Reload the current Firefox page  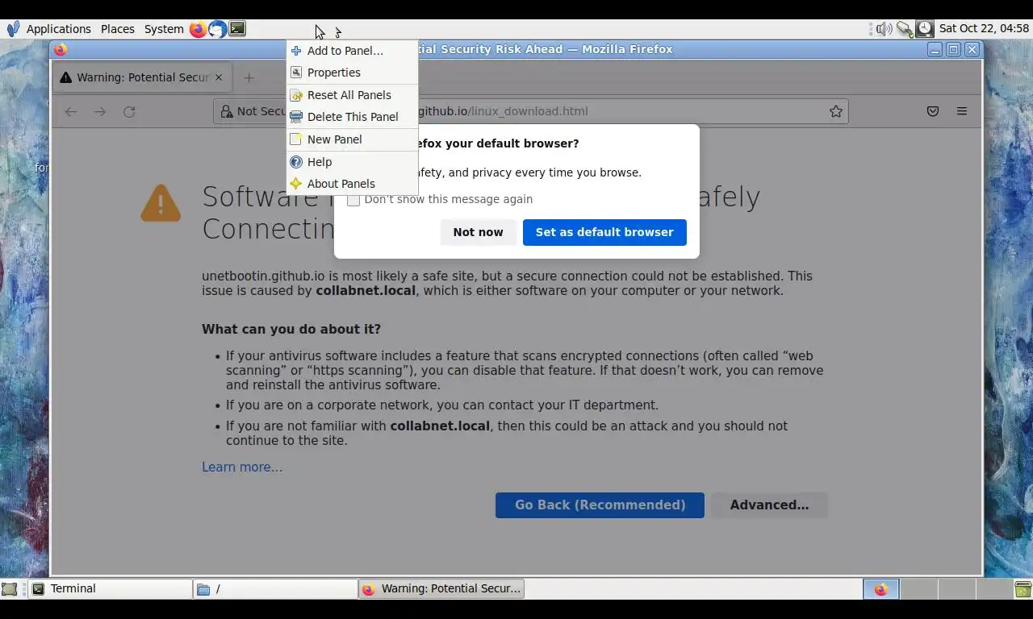pyautogui.click(x=129, y=111)
